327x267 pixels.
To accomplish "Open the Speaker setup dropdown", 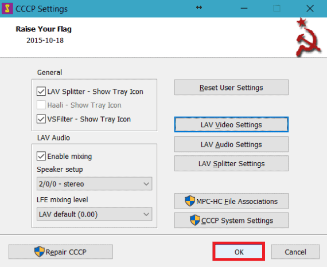I will tap(94, 184).
